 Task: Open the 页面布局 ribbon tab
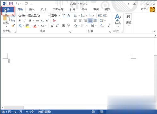point(58,9)
